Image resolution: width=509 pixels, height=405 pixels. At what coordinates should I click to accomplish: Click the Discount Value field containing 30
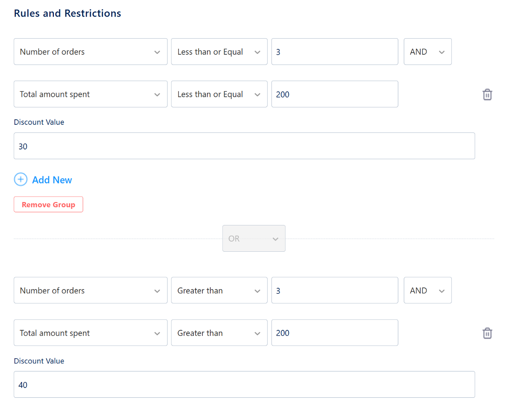244,146
